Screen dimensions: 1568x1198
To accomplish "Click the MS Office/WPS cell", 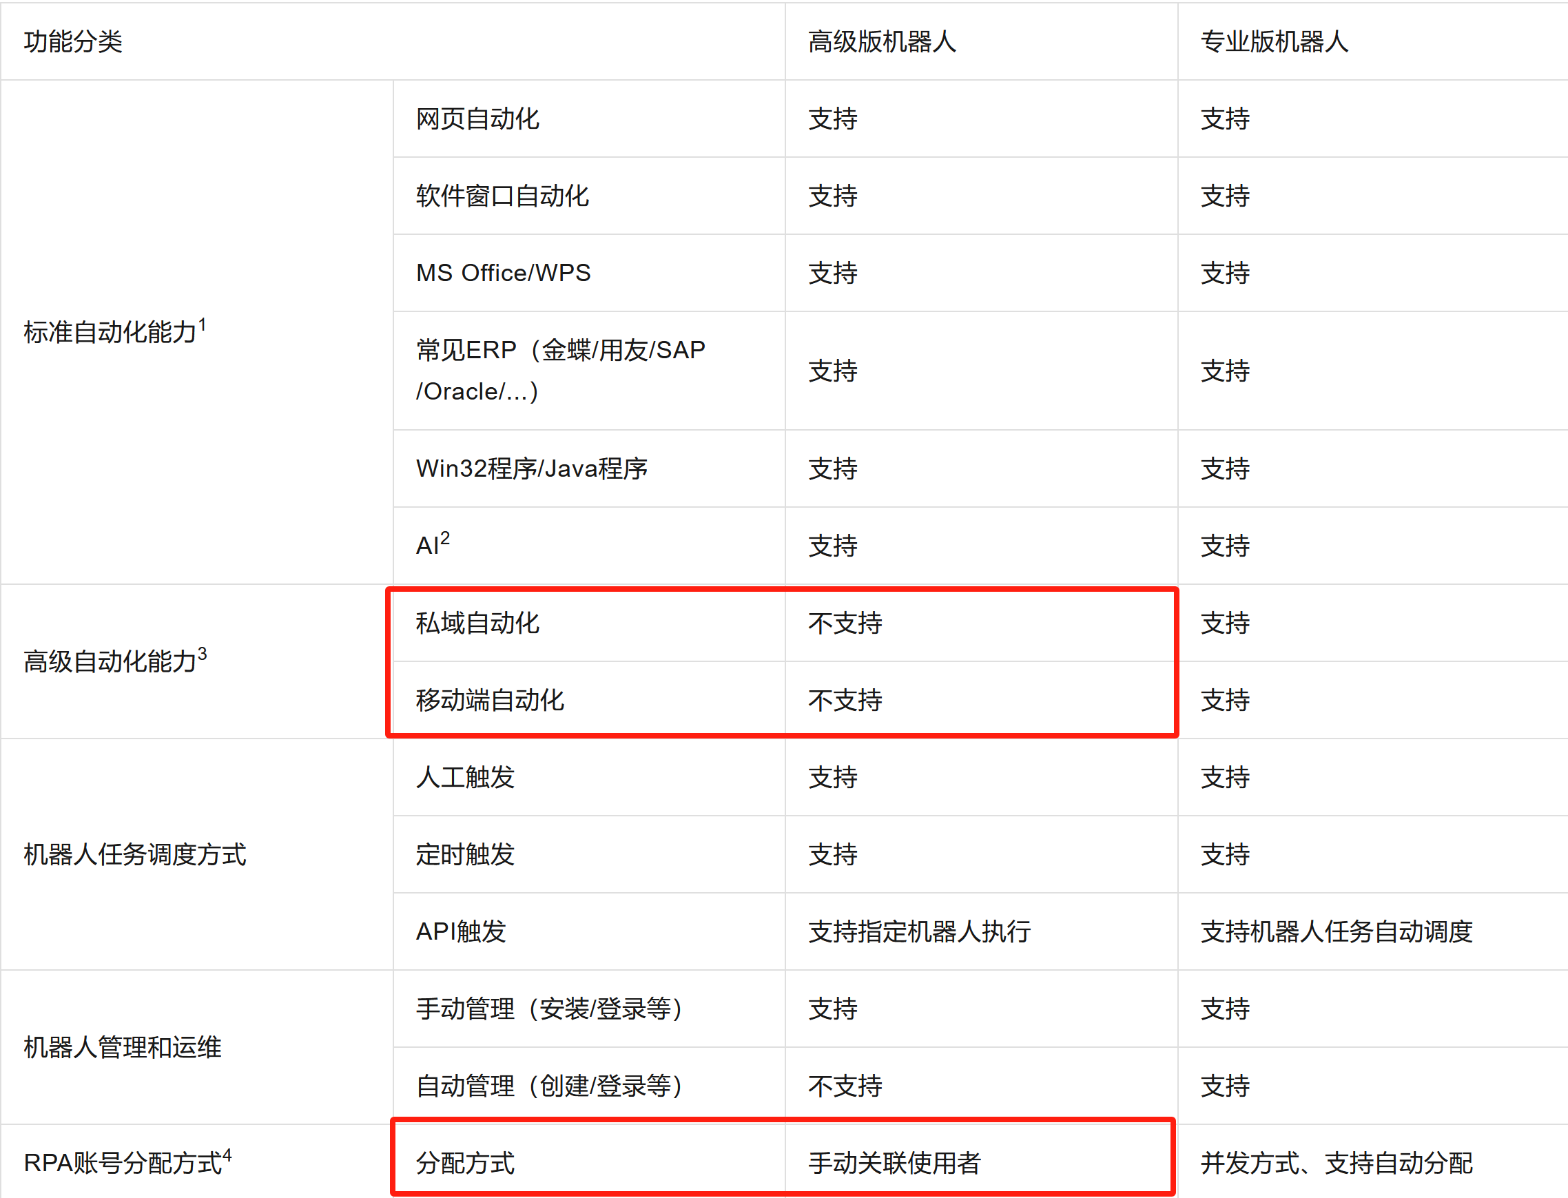I will pyautogui.click(x=503, y=272).
